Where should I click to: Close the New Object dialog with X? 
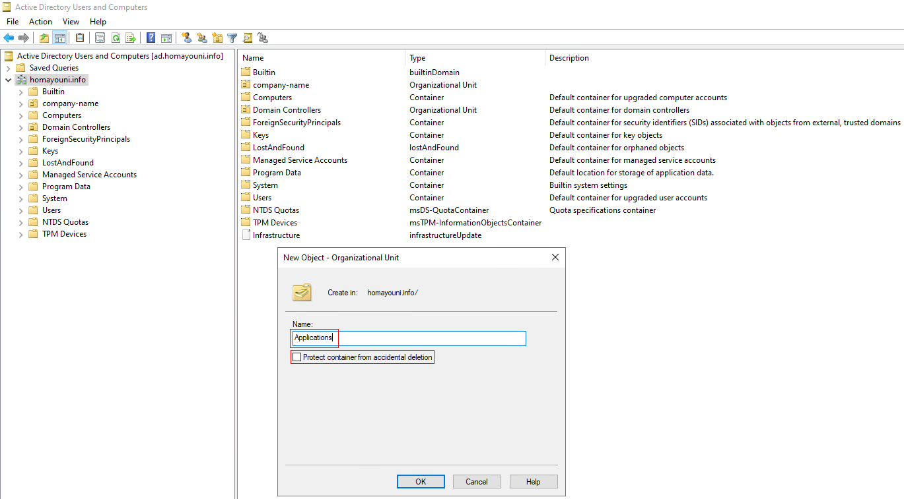pyautogui.click(x=555, y=257)
